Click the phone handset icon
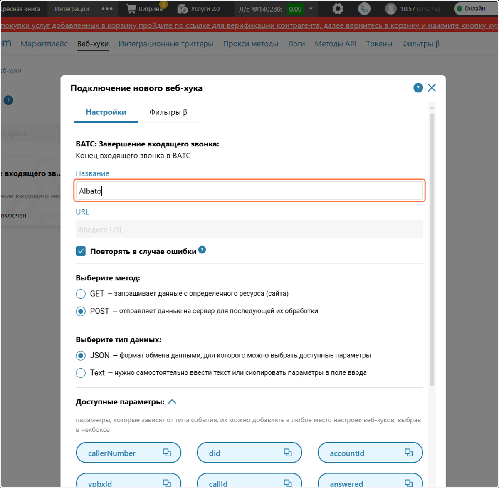Image resolution: width=499 pixels, height=488 pixels. [364, 8]
